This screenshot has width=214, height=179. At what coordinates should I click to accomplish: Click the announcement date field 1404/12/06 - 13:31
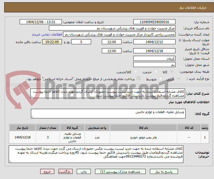point(41,22)
